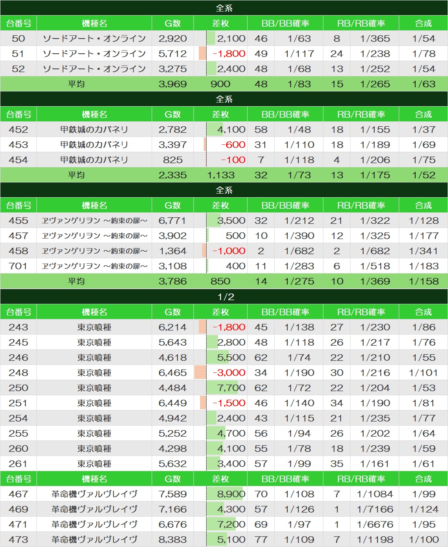
Task: Select G数 value 6,214
Action: (x=173, y=327)
